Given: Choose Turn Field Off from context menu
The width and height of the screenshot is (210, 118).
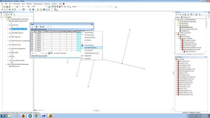Looking at the screenshot, I should (92, 50).
